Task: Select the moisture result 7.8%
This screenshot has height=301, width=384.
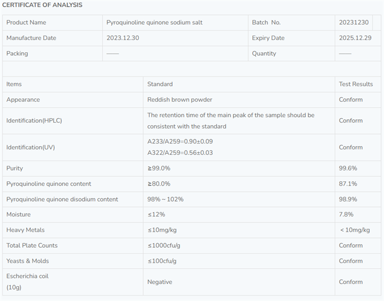Action: (x=346, y=214)
